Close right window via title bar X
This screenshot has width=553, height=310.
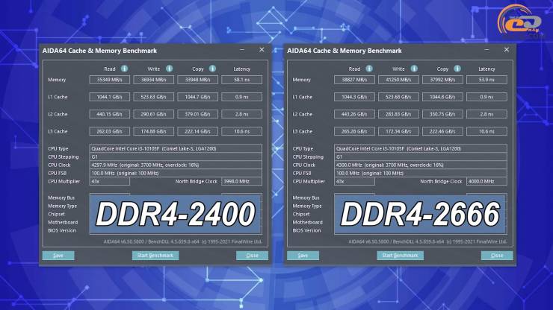click(507, 50)
